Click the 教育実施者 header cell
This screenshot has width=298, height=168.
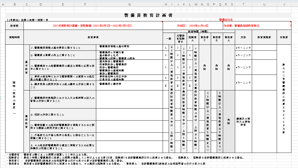pos(264,37)
